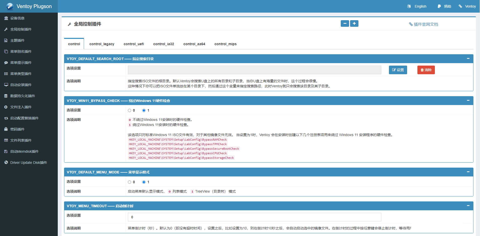Open 主题插件 in the sidebar
This screenshot has height=236, width=480.
pyautogui.click(x=29, y=40)
